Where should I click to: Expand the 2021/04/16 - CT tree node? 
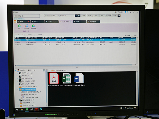(18, 76)
